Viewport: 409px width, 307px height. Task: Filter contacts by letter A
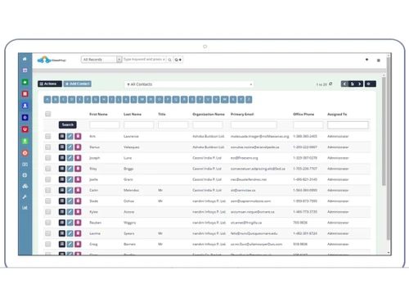(x=47, y=100)
